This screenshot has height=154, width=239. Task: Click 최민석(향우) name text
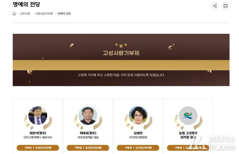coord(38,133)
